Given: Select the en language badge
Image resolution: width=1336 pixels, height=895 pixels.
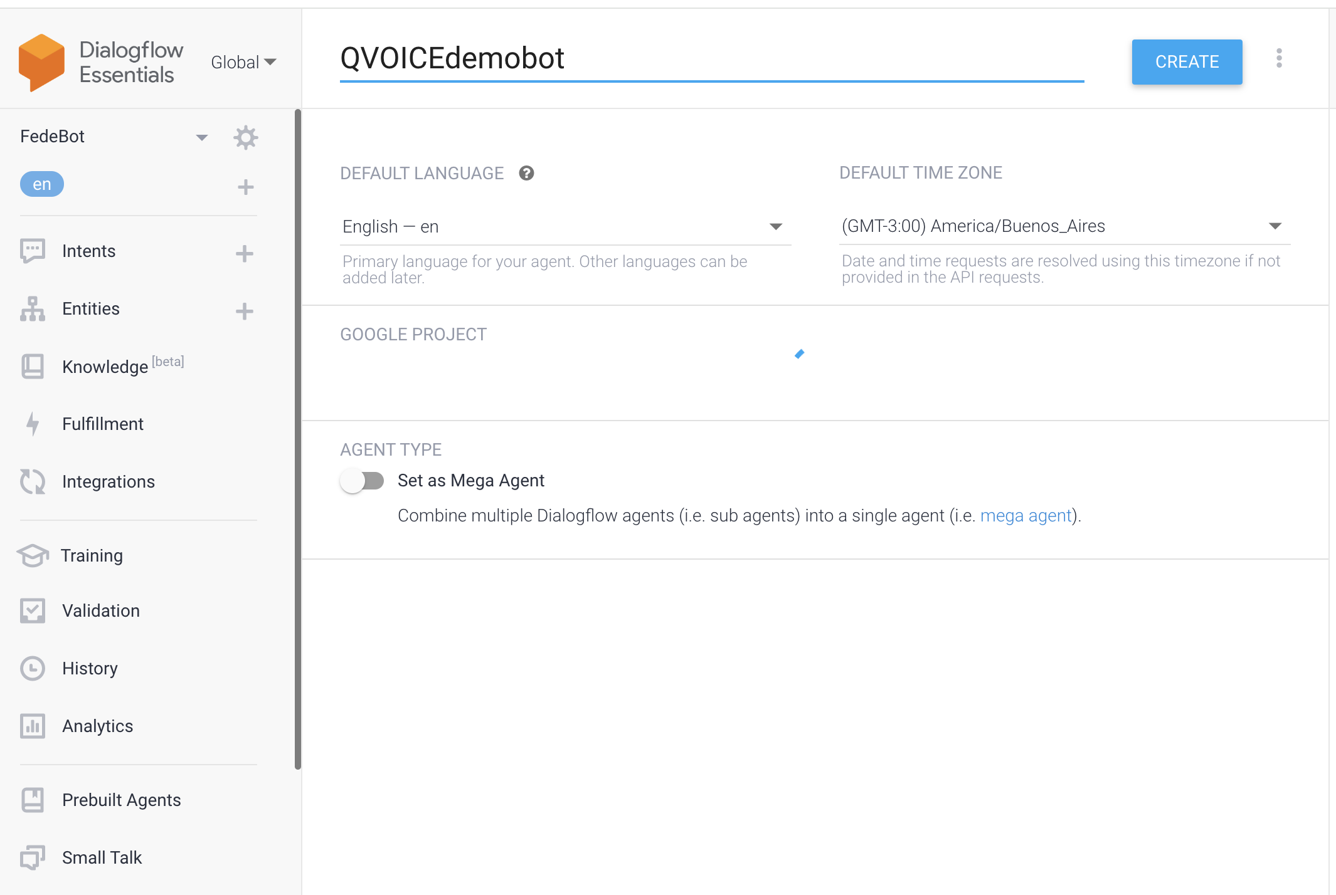Looking at the screenshot, I should (x=42, y=184).
